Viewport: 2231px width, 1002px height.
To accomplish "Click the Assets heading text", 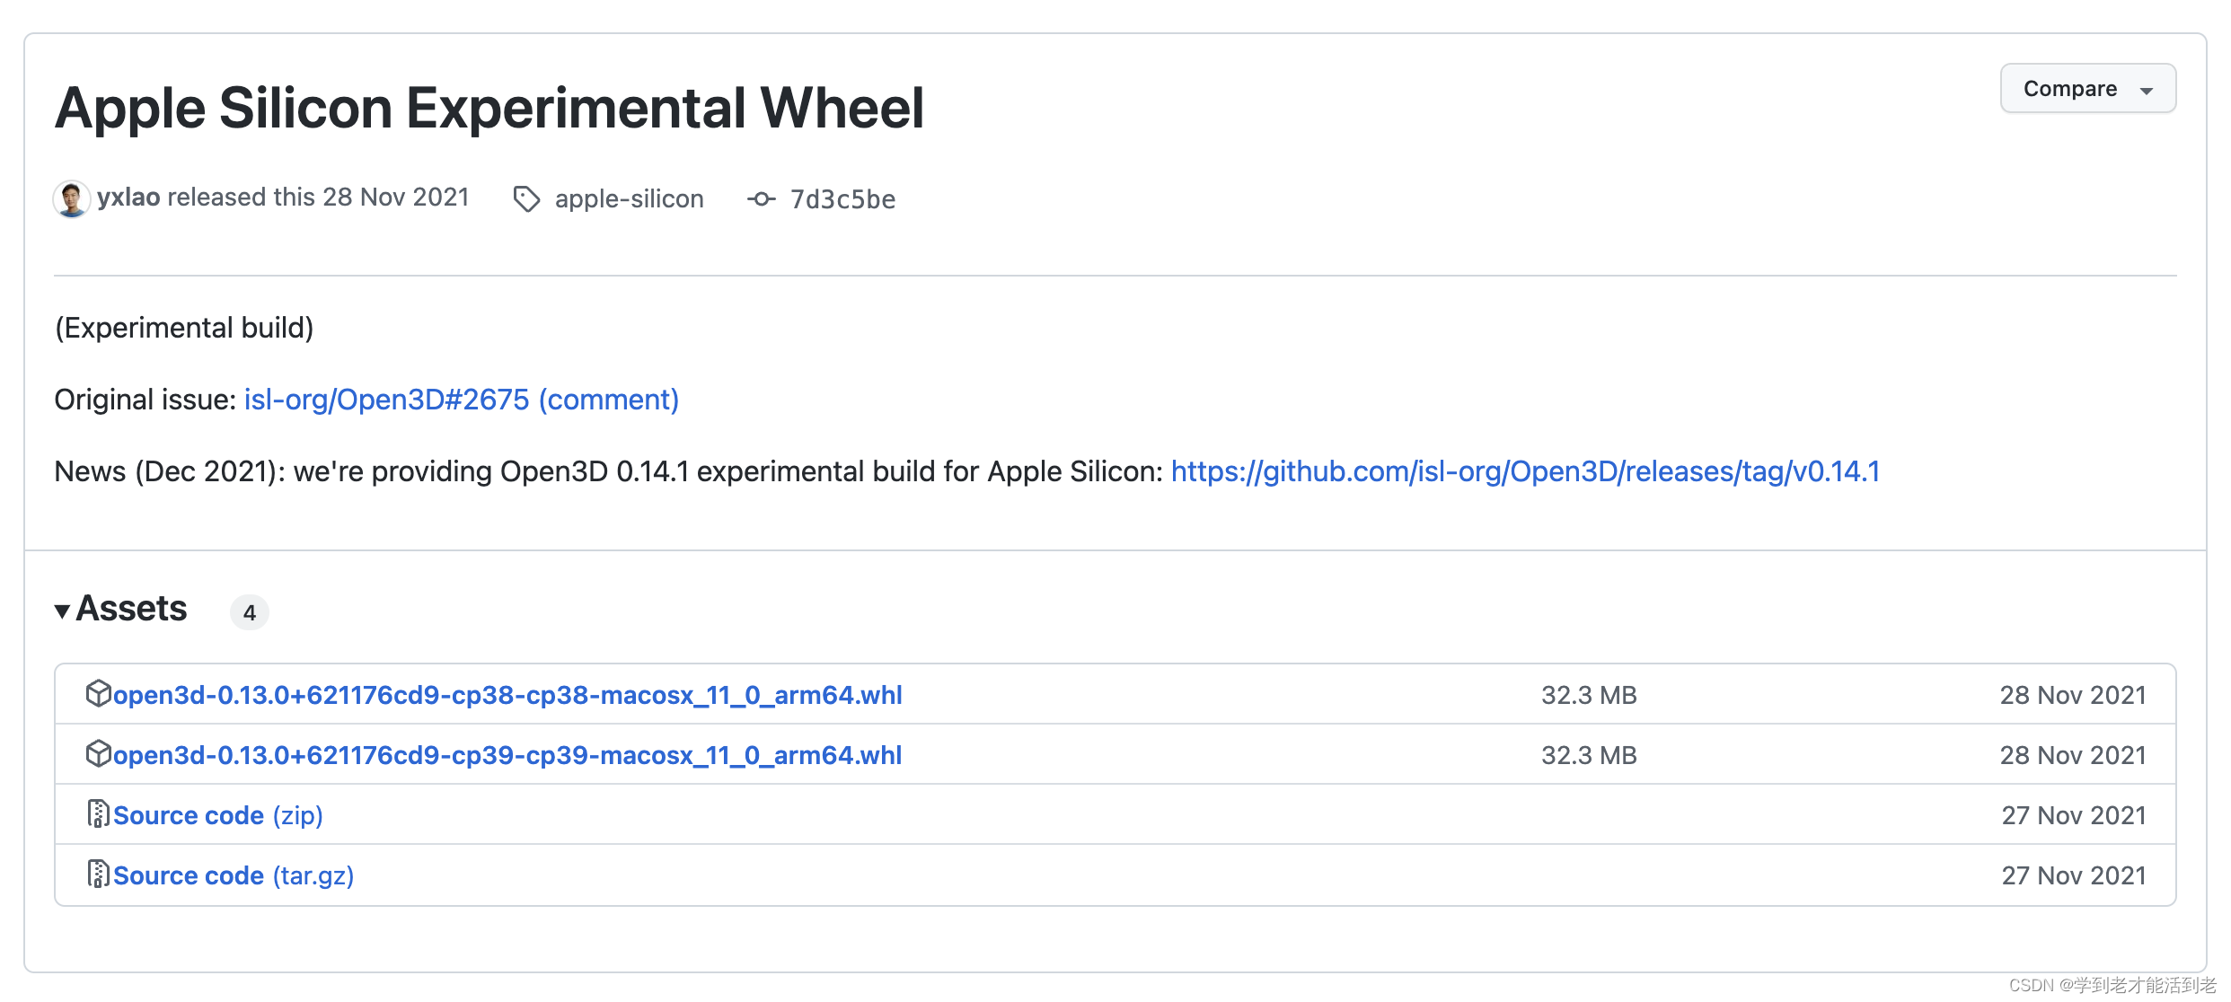I will coord(131,609).
